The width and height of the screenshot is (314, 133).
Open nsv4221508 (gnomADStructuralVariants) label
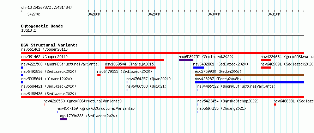(60, 64)
